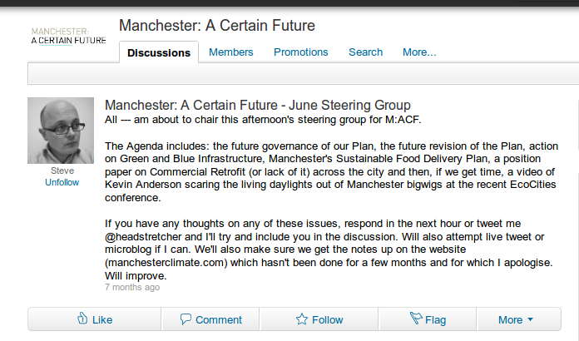Viewport: 579px width, 341px height.
Task: Click the Flag icon
Action: tap(416, 319)
